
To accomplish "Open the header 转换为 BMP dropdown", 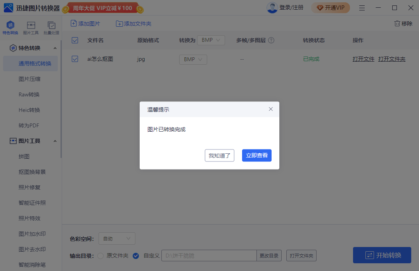I will coord(211,40).
